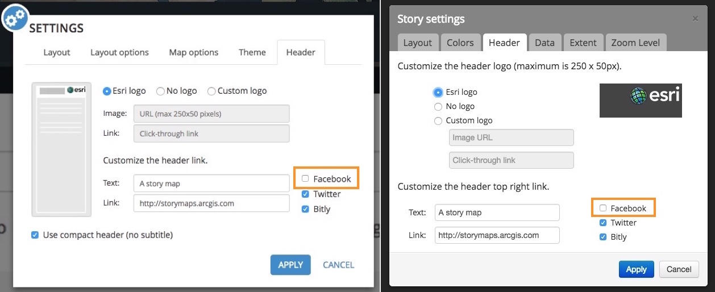
Task: Click the header layout preview thumbnail
Action: pos(61,149)
